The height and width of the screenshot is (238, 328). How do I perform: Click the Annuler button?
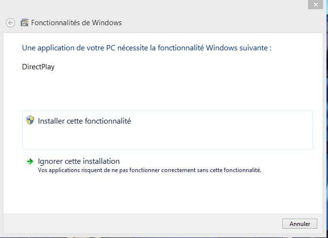[300, 223]
